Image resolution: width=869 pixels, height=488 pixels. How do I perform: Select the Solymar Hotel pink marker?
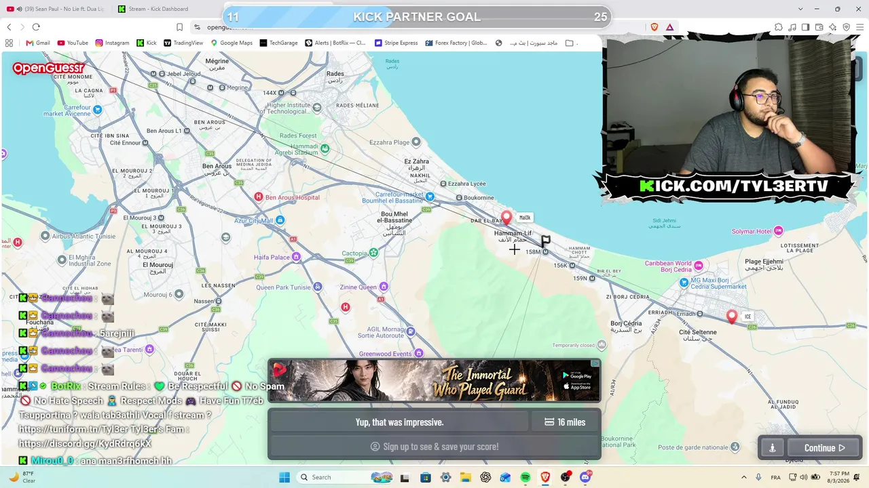click(779, 231)
